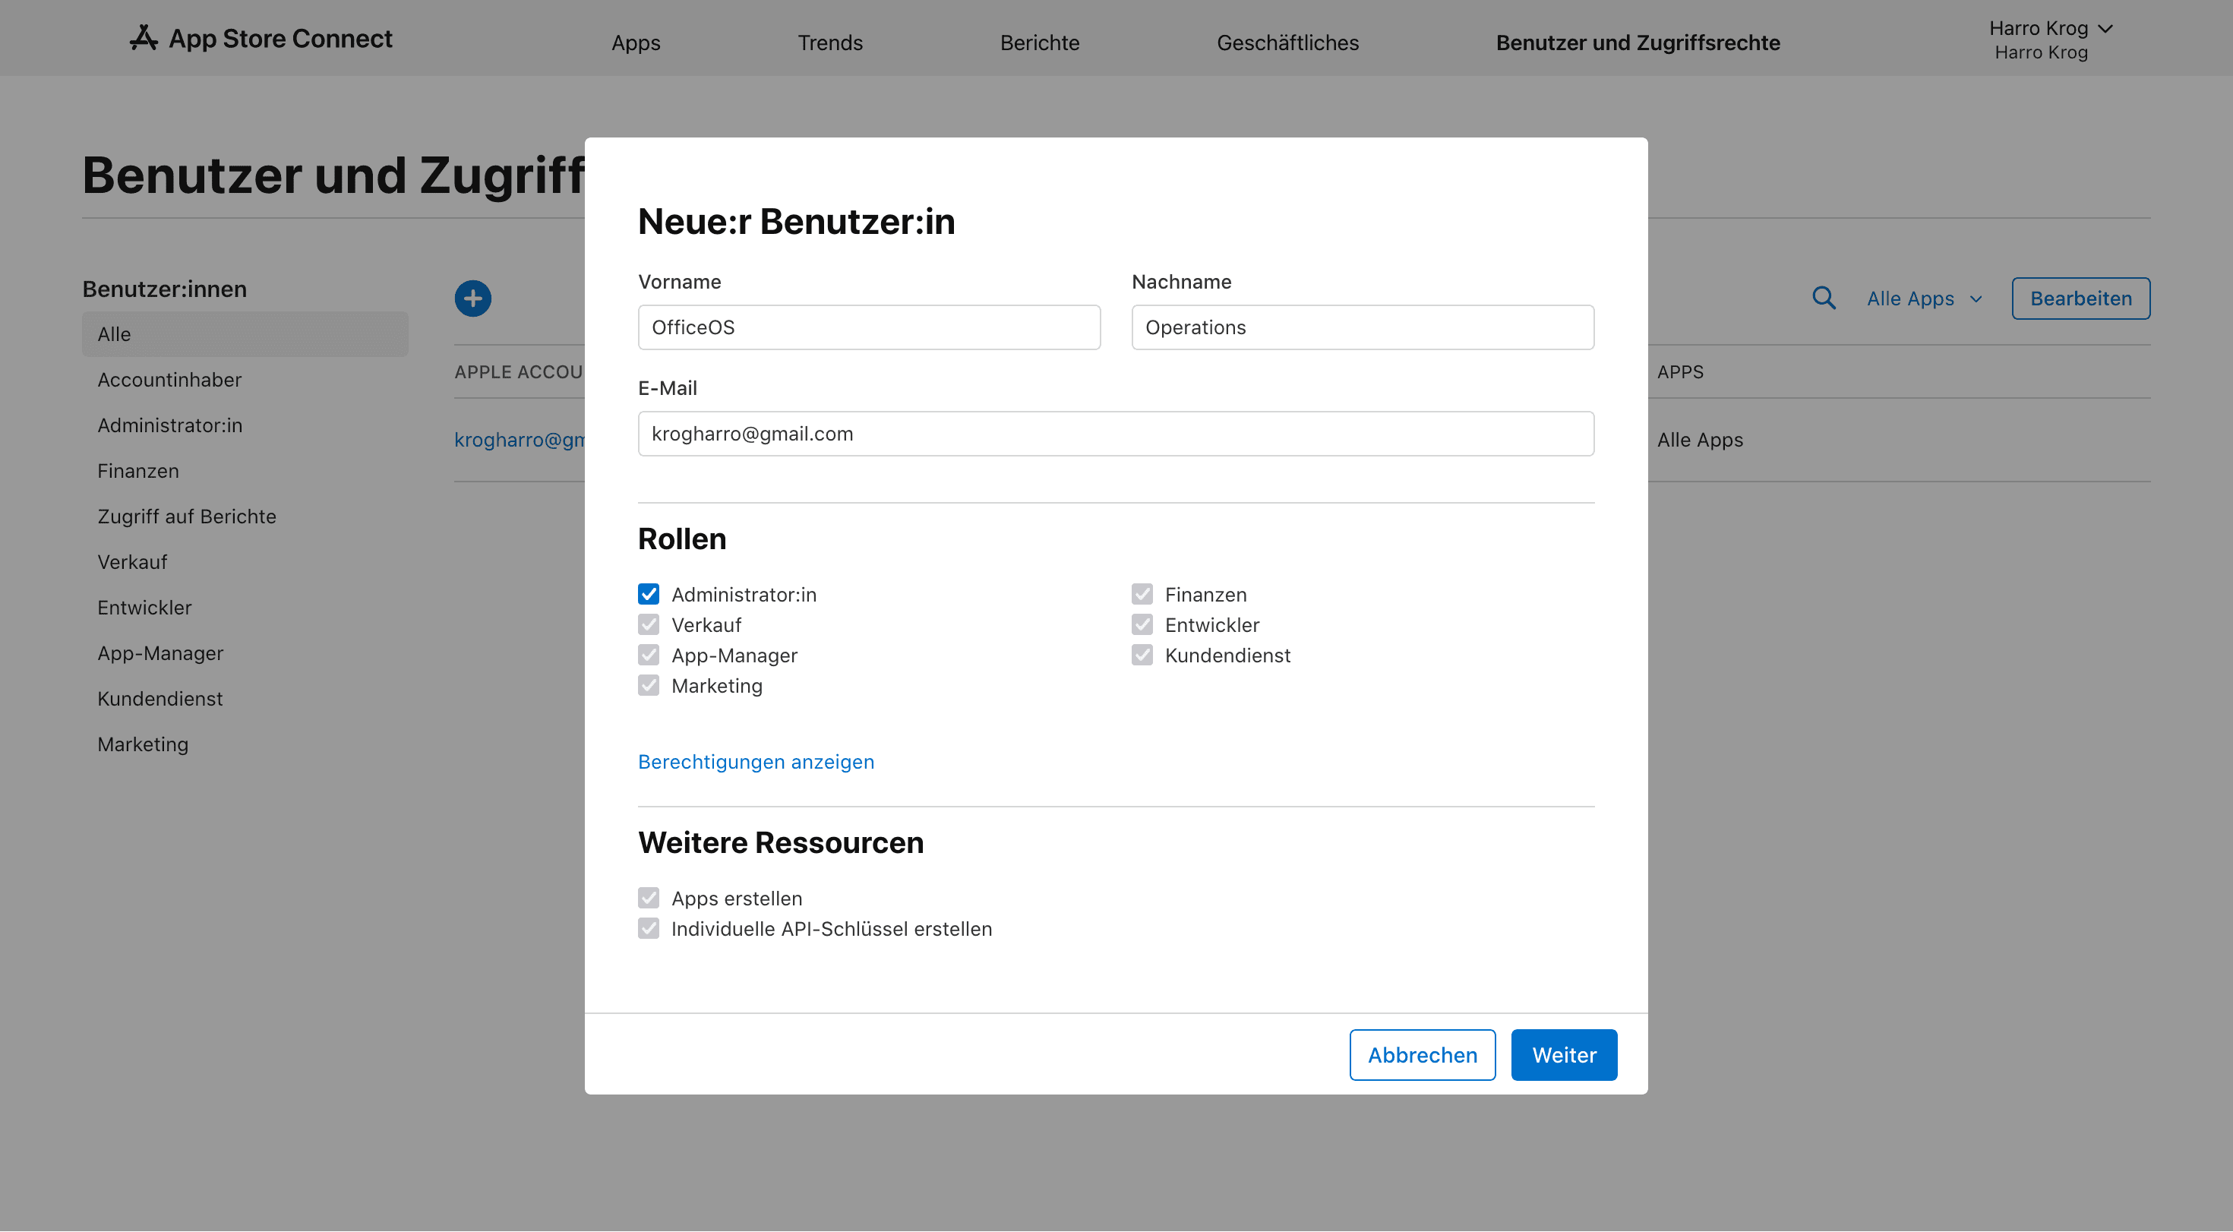Toggle the Kundendienst role checkbox
The image size is (2233, 1232).
(x=1142, y=655)
